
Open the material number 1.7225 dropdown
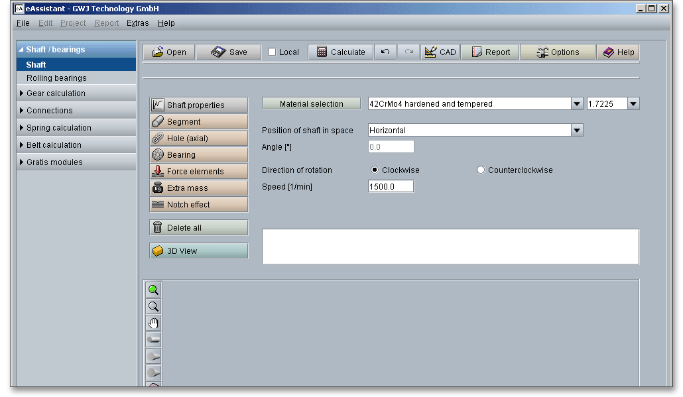(x=633, y=104)
